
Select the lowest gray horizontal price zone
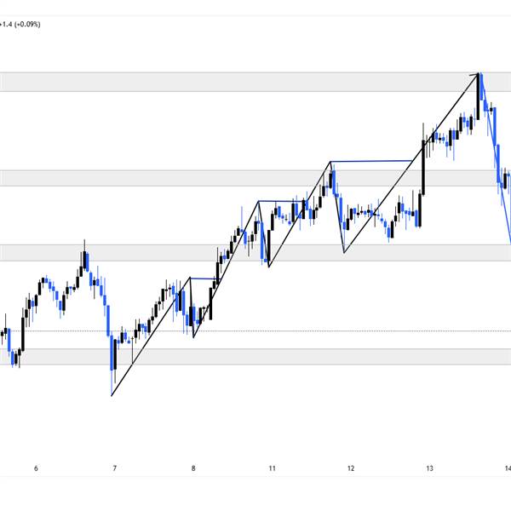pyautogui.click(x=255, y=356)
